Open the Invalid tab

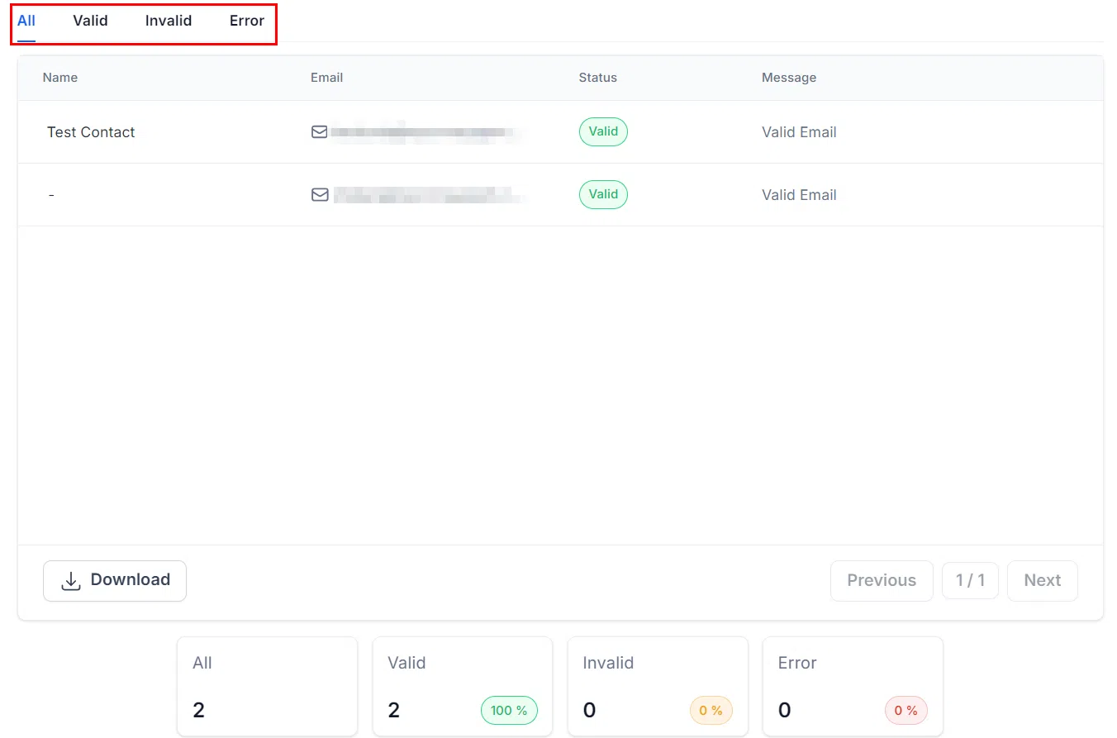(x=169, y=21)
